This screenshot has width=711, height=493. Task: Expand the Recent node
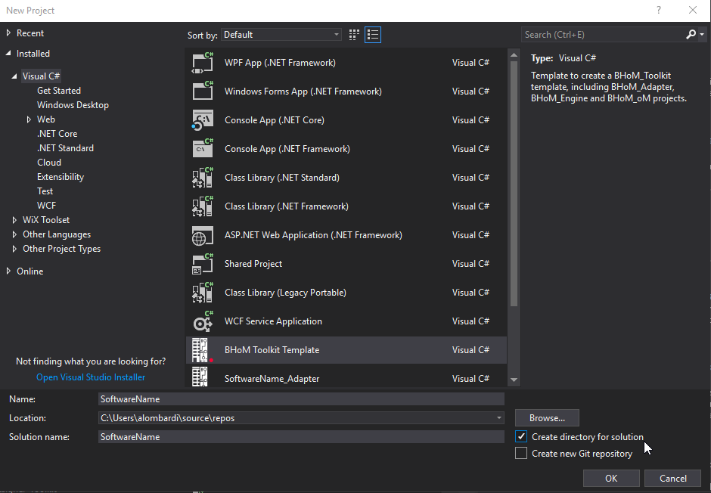8,33
